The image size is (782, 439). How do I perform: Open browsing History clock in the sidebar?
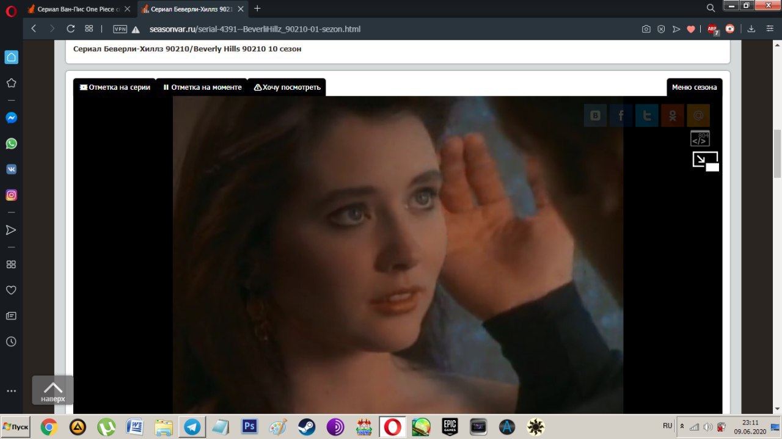point(11,342)
